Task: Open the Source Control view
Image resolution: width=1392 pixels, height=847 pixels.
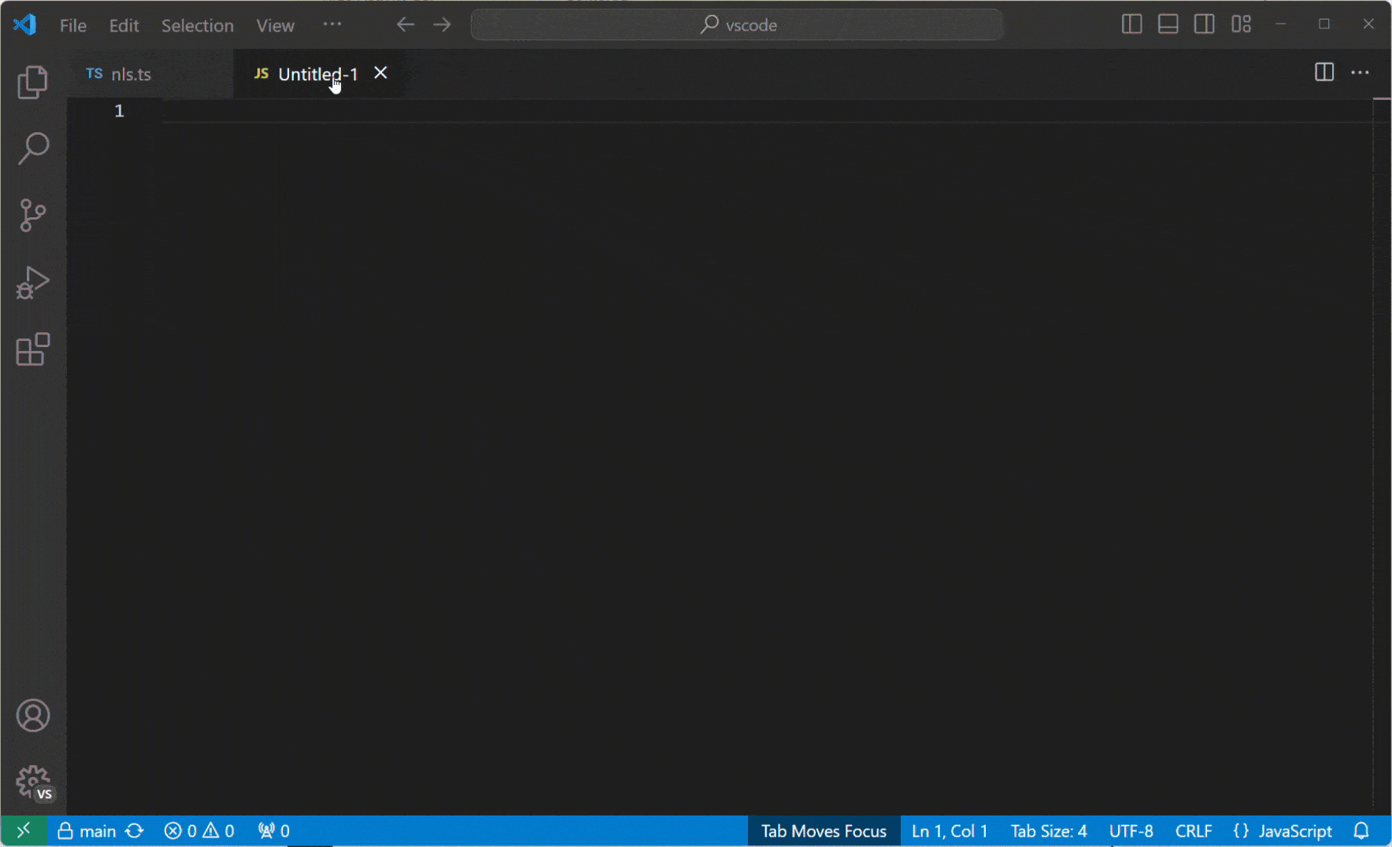Action: 32,215
